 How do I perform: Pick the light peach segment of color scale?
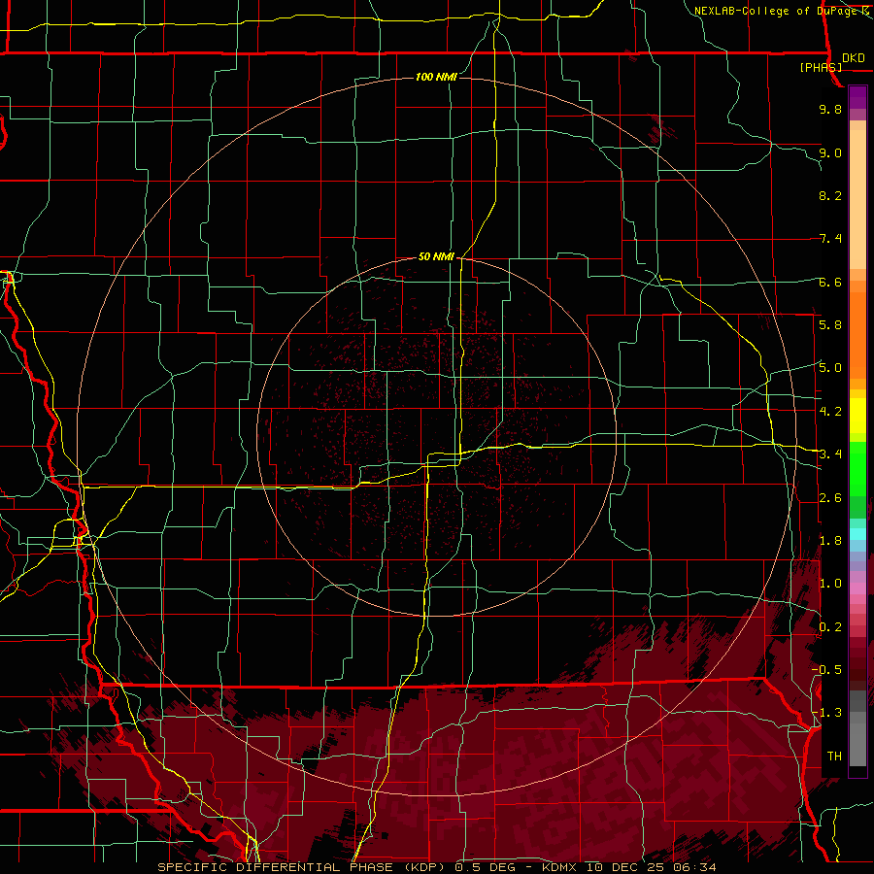pos(857,201)
